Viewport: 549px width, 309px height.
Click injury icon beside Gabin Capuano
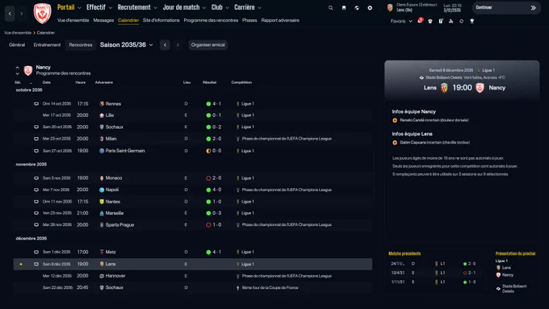[395, 143]
